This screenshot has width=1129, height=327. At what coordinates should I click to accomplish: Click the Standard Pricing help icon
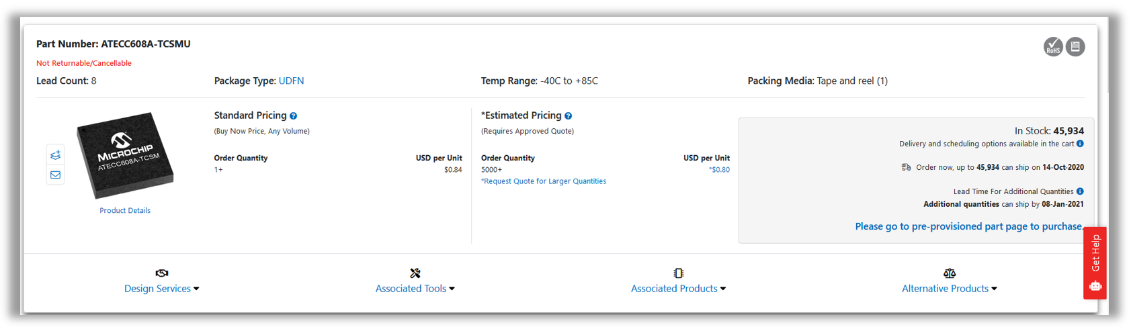click(x=294, y=116)
